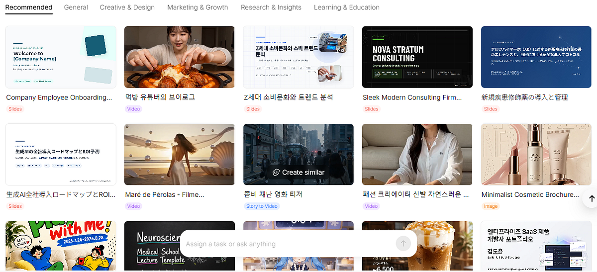Open the 먹방 유튜버의 브이로그 video thumbnail
This screenshot has height=272, width=597.
179,57
